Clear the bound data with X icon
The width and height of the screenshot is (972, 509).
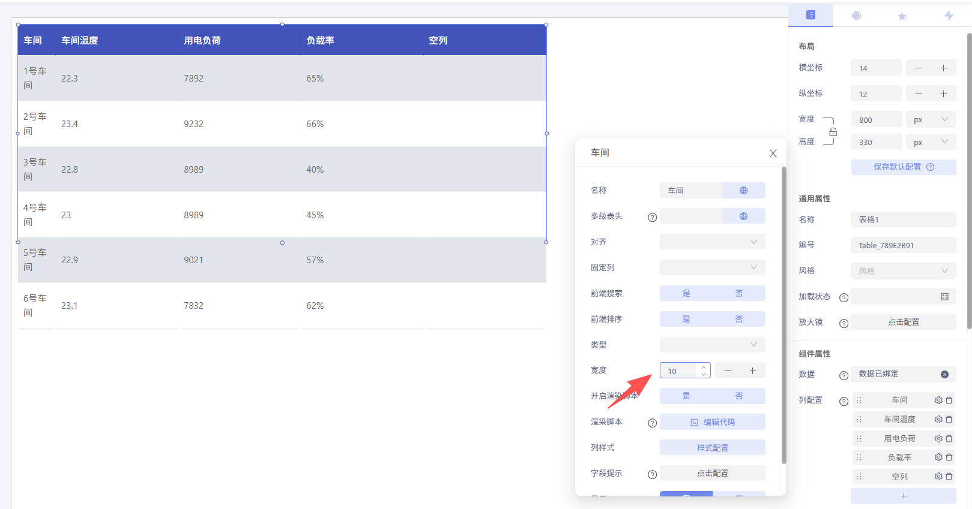click(944, 375)
